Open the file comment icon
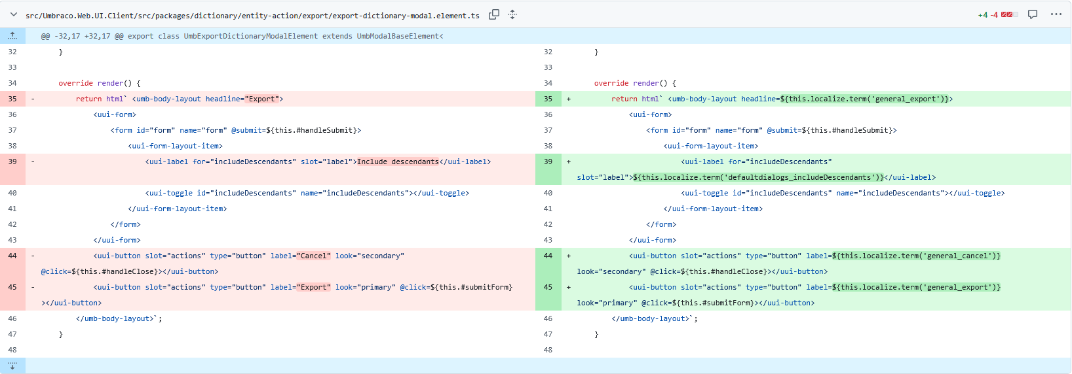The width and height of the screenshot is (1072, 374). pos(1033,14)
